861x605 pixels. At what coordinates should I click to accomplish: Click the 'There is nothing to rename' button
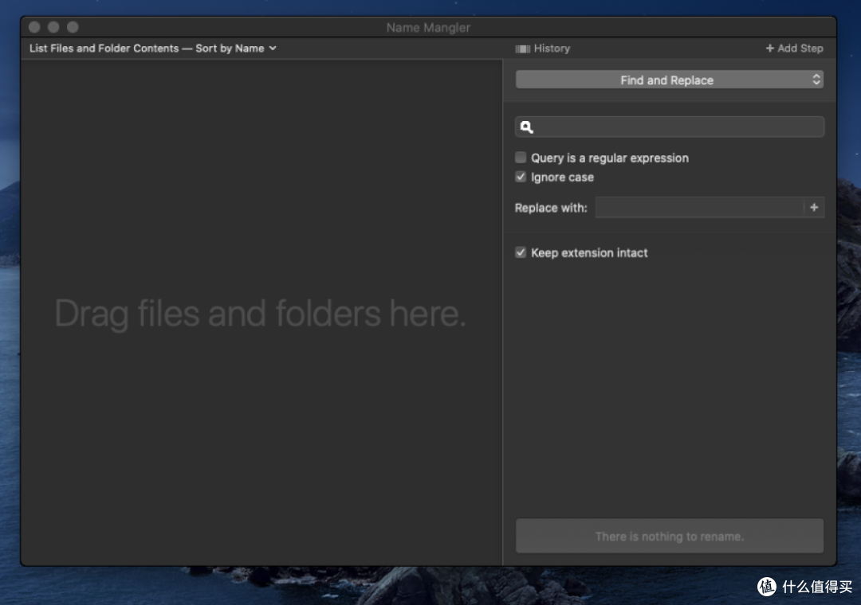(x=670, y=536)
